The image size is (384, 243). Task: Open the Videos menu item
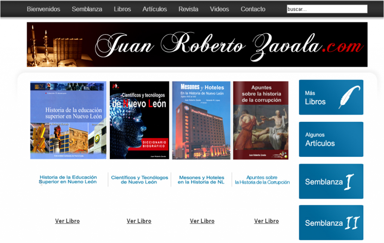pos(219,9)
